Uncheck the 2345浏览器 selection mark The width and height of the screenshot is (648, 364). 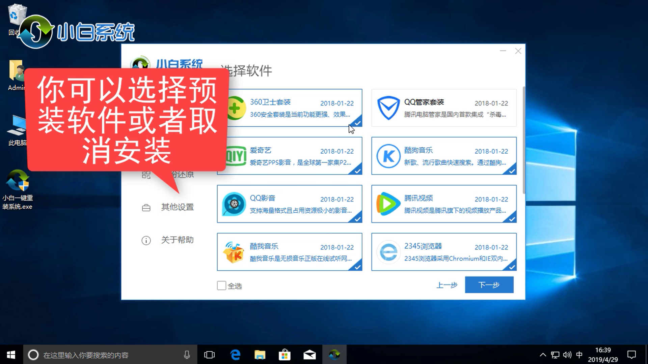(512, 267)
